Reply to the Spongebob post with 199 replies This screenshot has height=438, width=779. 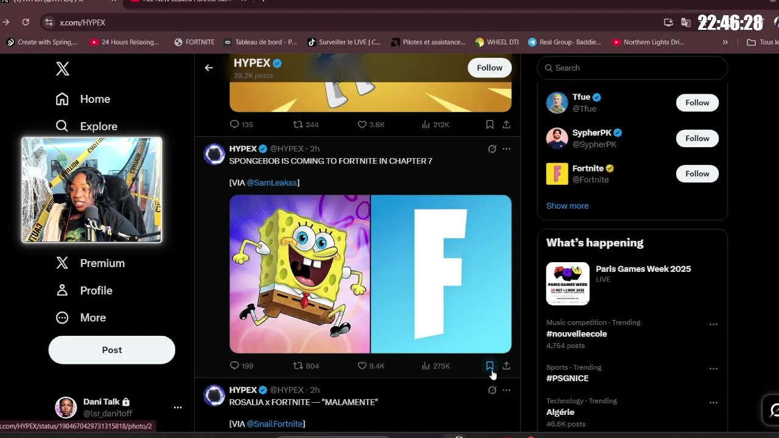point(241,366)
